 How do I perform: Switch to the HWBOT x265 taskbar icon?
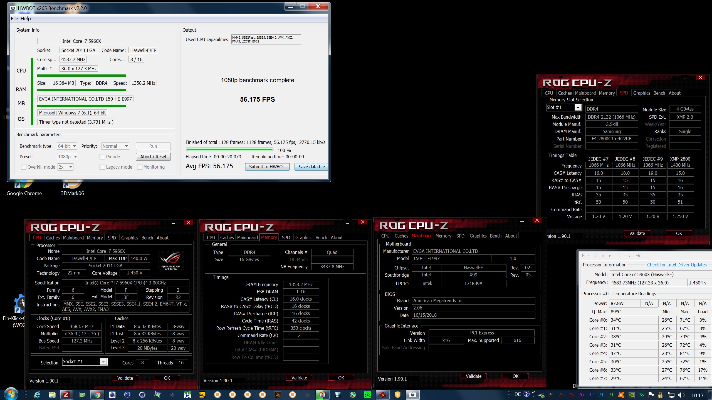tap(412, 394)
